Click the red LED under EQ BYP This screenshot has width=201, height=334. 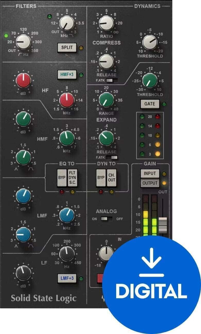click(62, 191)
